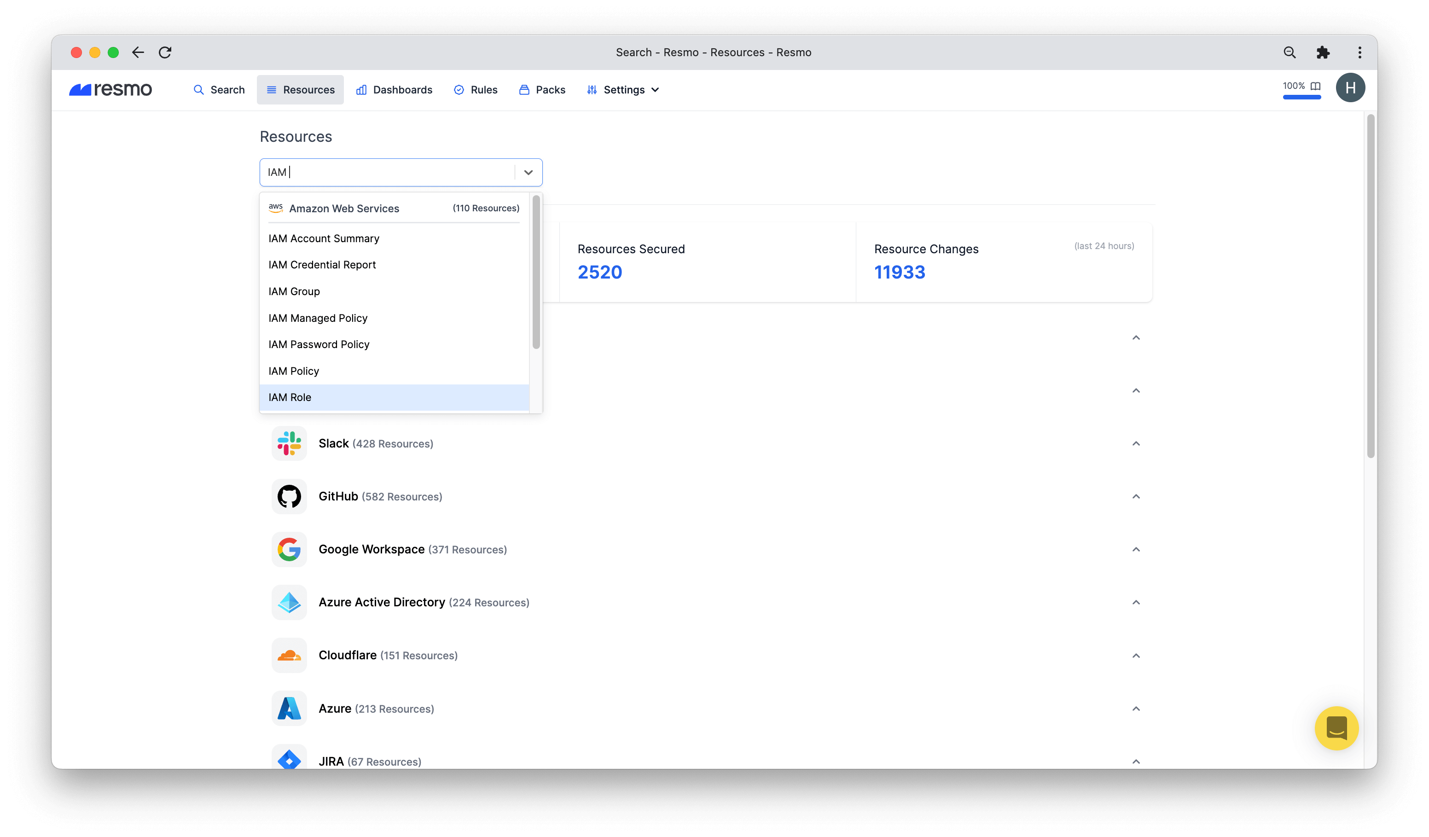Open Azure Active Directory (224 Resources) title
Viewport: 1429px width, 837px height.
(x=424, y=602)
